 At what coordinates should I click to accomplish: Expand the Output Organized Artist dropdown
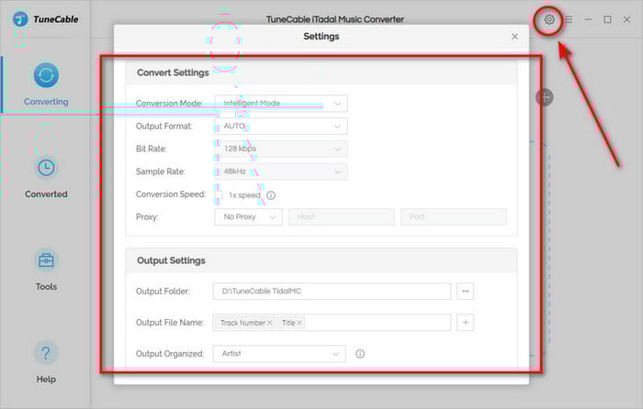point(279,354)
